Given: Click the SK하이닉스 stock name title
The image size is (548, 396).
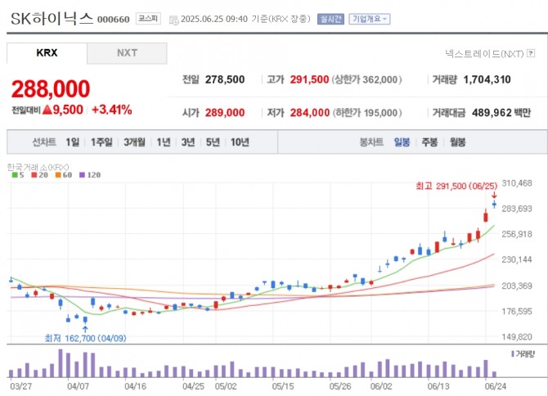Looking at the screenshot, I should tap(52, 17).
